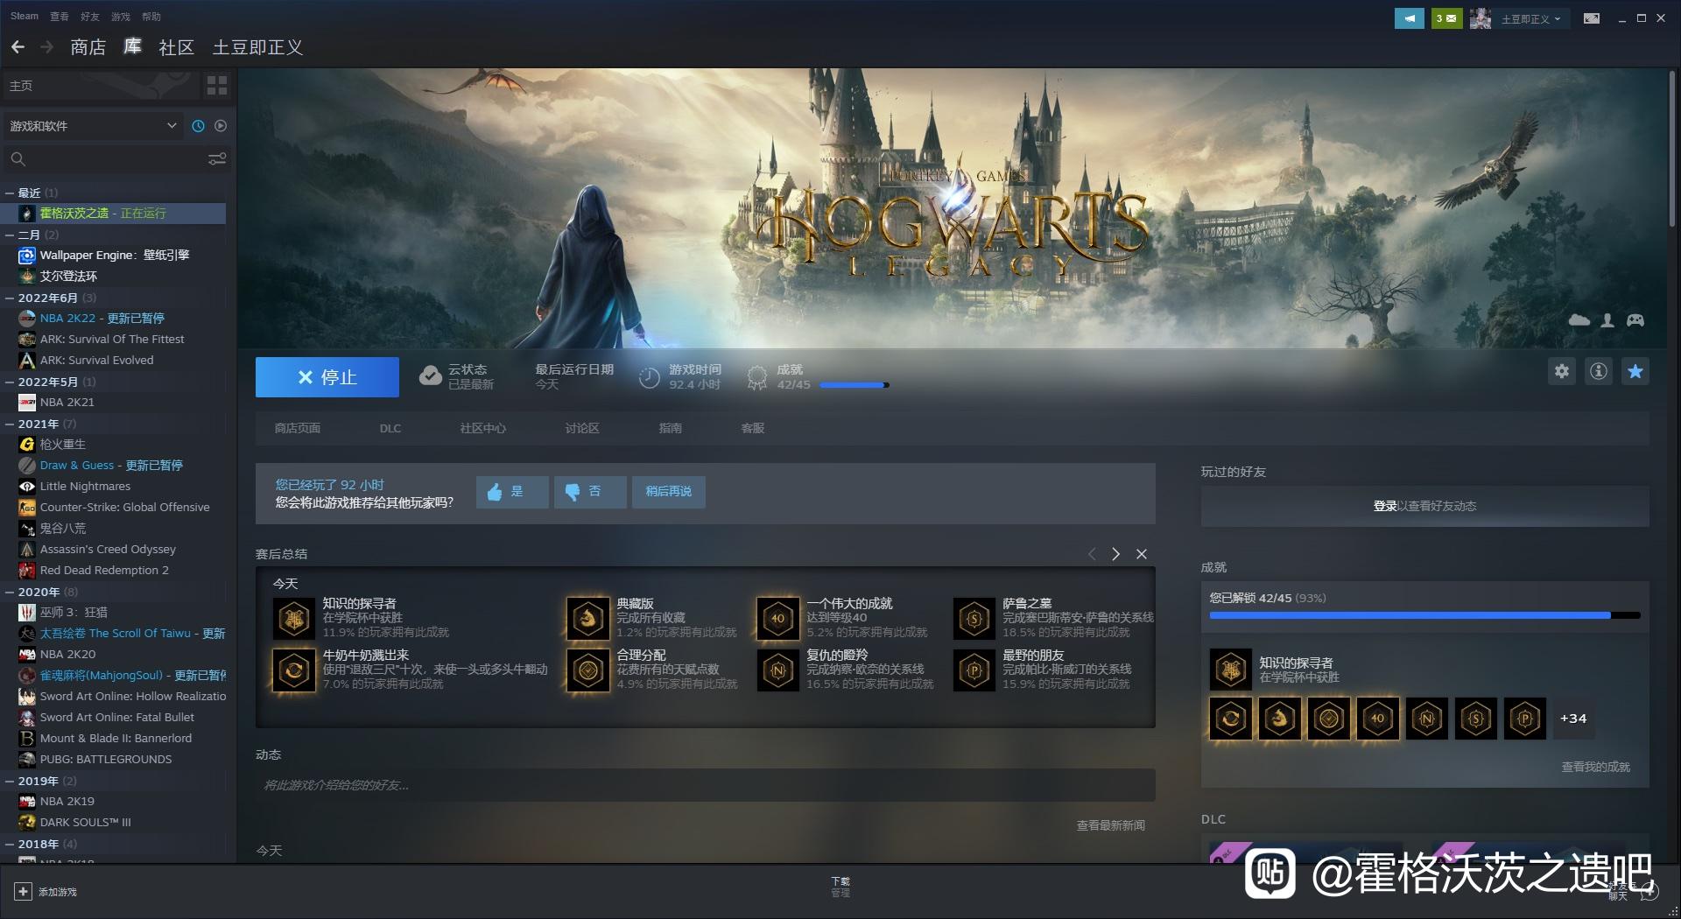Click the +34 more achievements tile
The width and height of the screenshot is (1681, 919).
1573,719
